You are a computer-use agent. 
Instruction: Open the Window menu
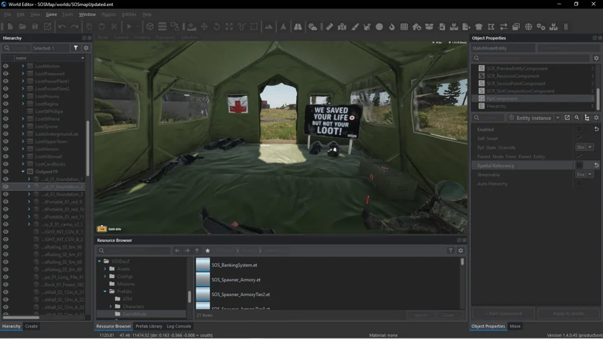87,14
